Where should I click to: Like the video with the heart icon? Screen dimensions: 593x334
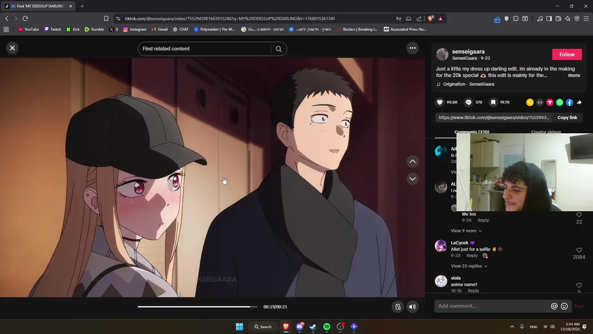tap(440, 102)
